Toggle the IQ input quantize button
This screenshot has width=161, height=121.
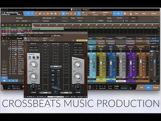(79, 13)
